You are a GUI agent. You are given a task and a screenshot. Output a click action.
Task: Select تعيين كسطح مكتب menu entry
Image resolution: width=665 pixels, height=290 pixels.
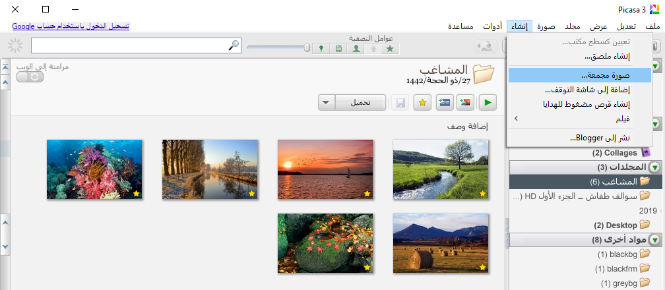580,42
